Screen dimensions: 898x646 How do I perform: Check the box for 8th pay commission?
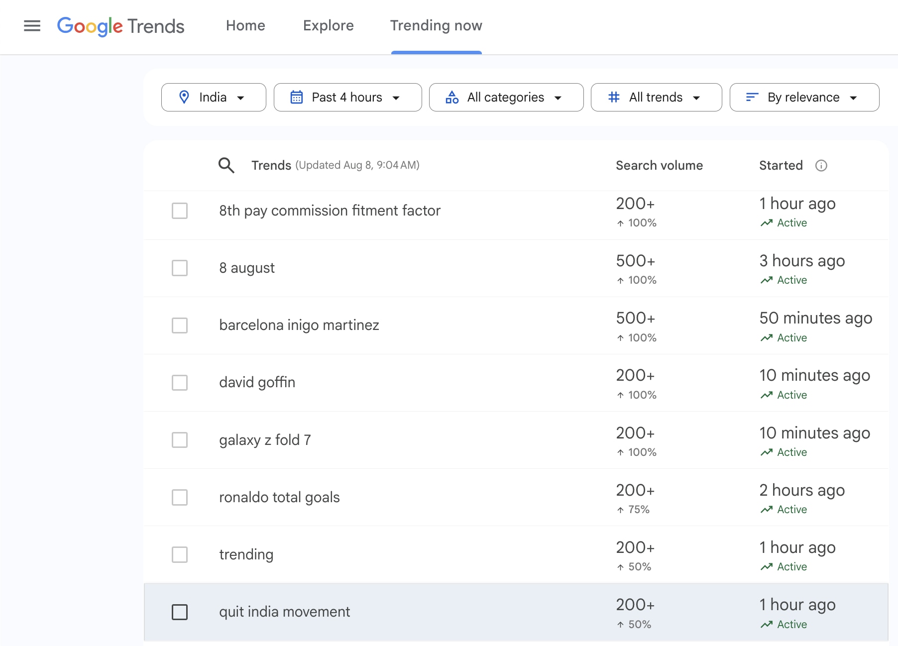[180, 211]
